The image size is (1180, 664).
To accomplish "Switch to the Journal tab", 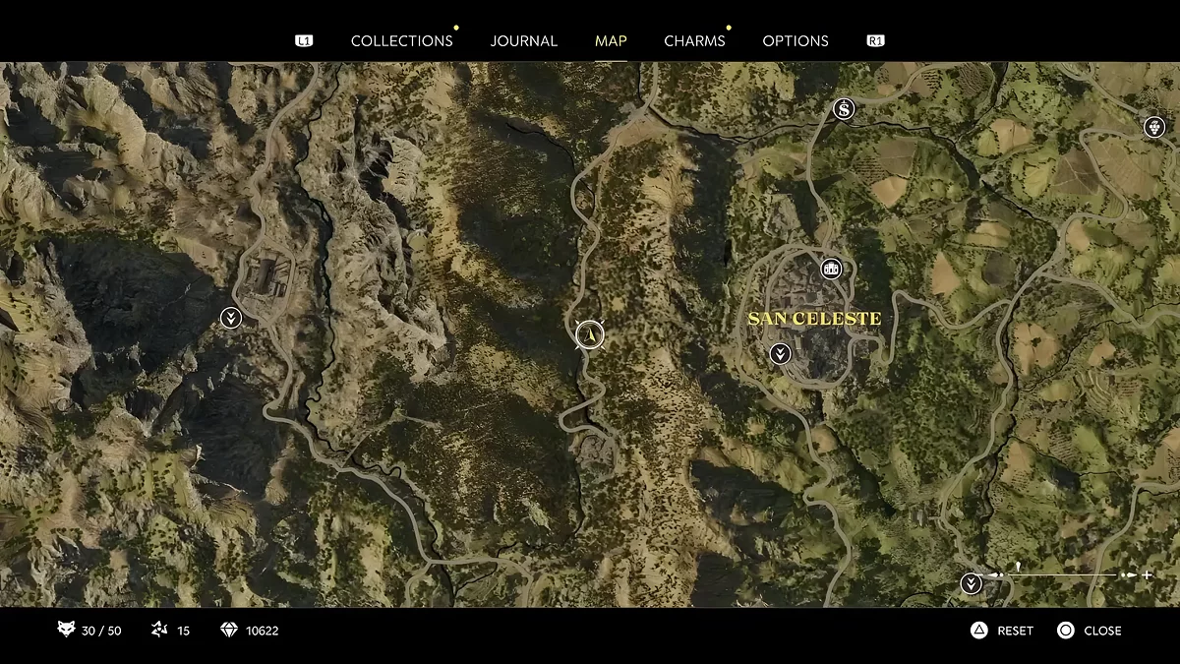I will tap(523, 41).
